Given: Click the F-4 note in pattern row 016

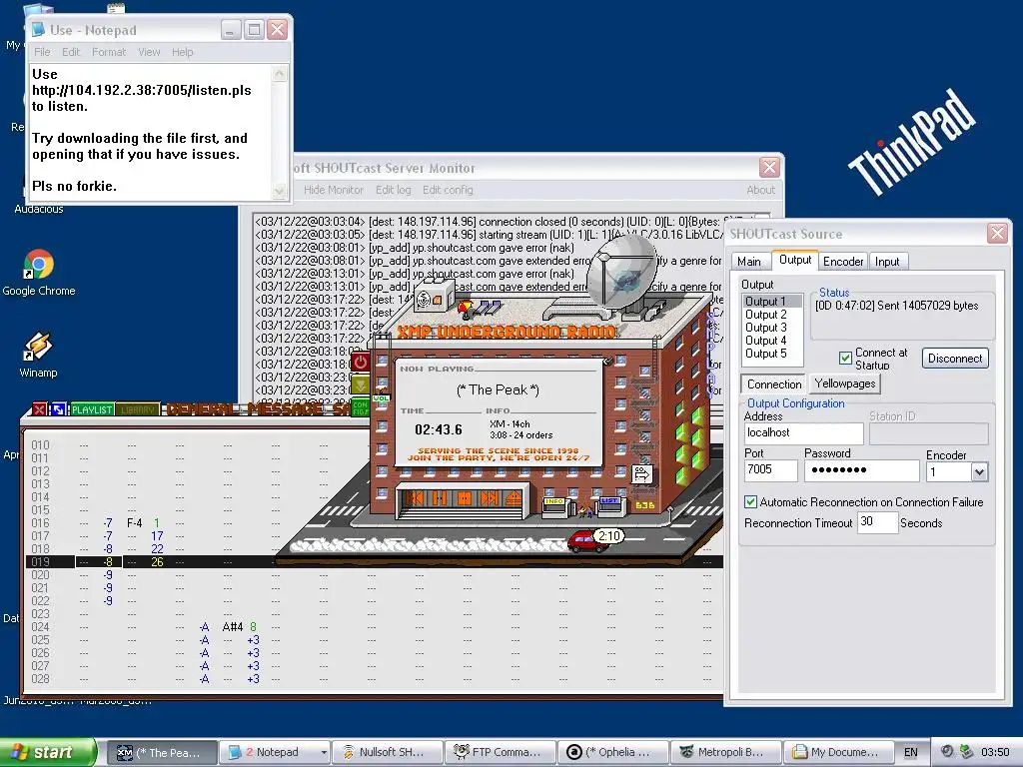Looking at the screenshot, I should [135, 523].
